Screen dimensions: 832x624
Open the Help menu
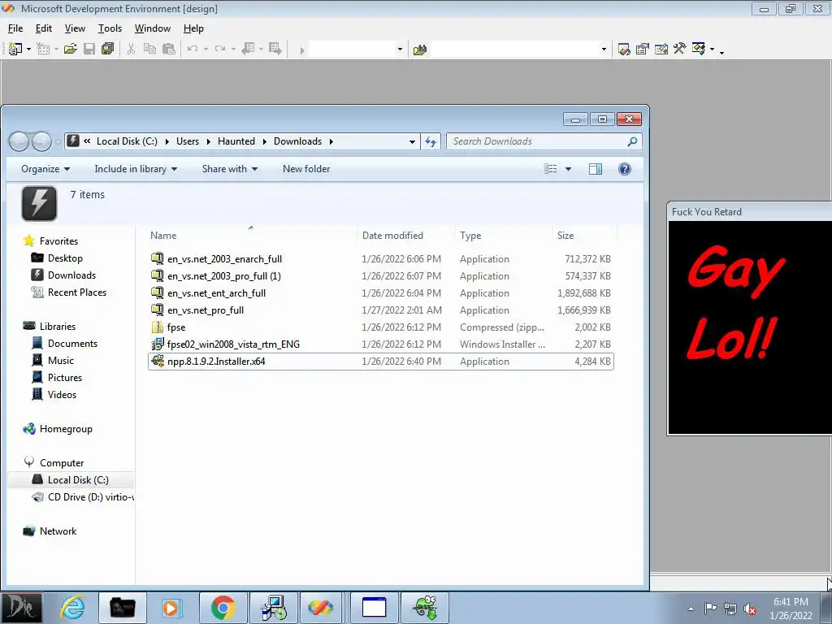193,28
